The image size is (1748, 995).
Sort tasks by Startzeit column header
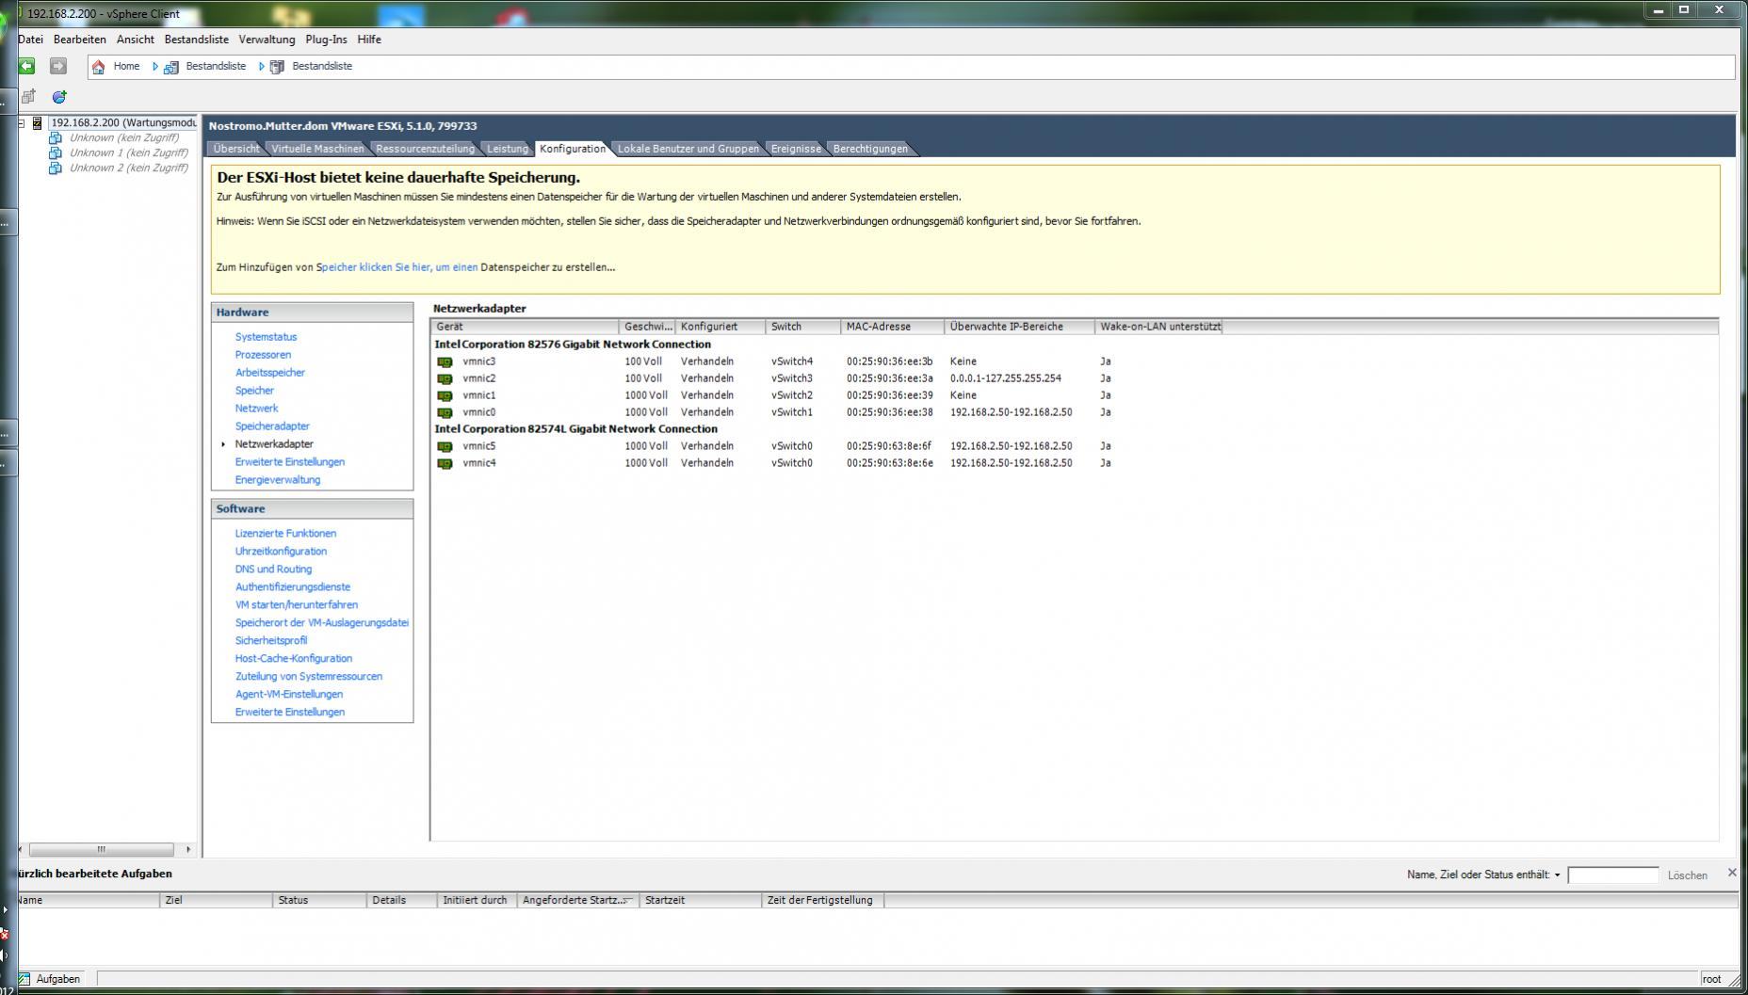[x=701, y=900]
